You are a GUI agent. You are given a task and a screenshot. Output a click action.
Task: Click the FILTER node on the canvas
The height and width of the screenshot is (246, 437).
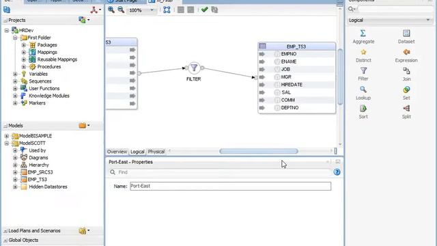tap(194, 68)
